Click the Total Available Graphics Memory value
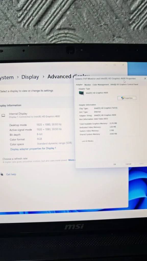Viewport: 147px width, 261px height. point(113,123)
